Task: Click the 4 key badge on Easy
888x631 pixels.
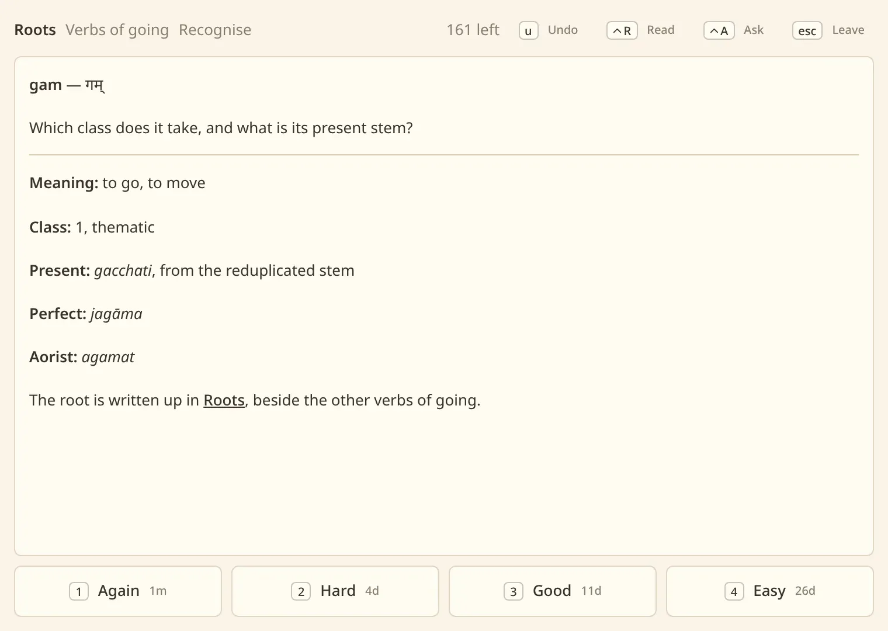Action: tap(734, 592)
